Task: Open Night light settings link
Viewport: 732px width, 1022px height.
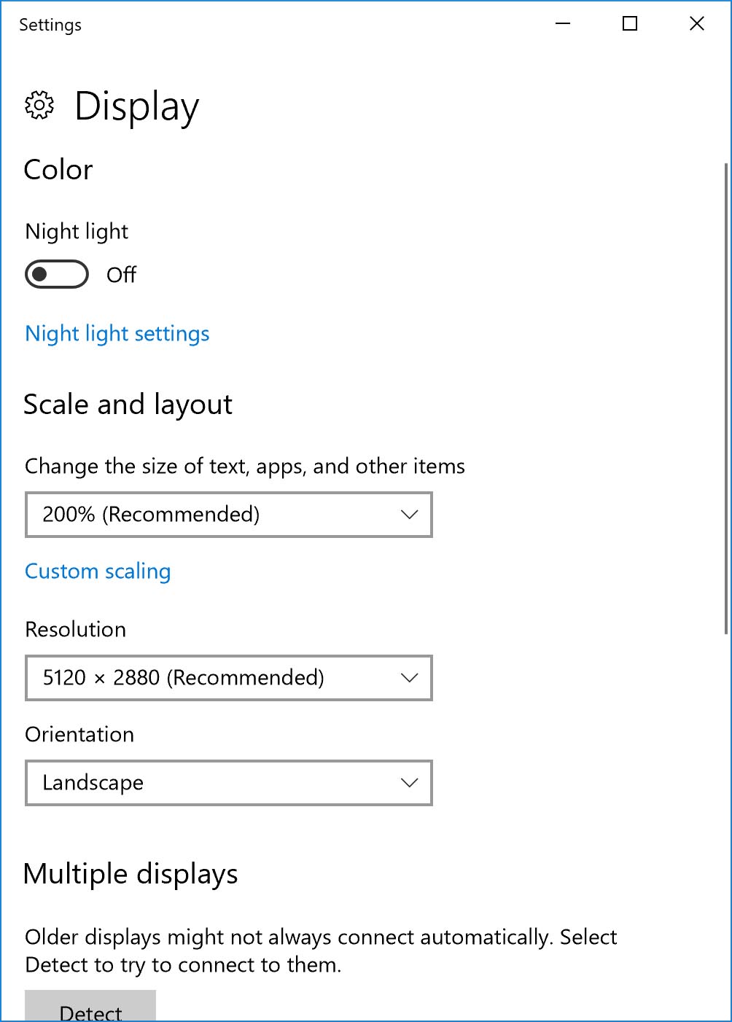Action: (x=117, y=334)
